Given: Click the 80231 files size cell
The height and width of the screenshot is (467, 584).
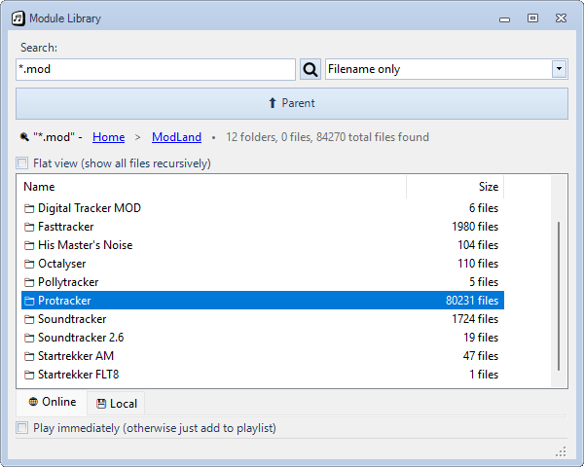Looking at the screenshot, I should (472, 301).
